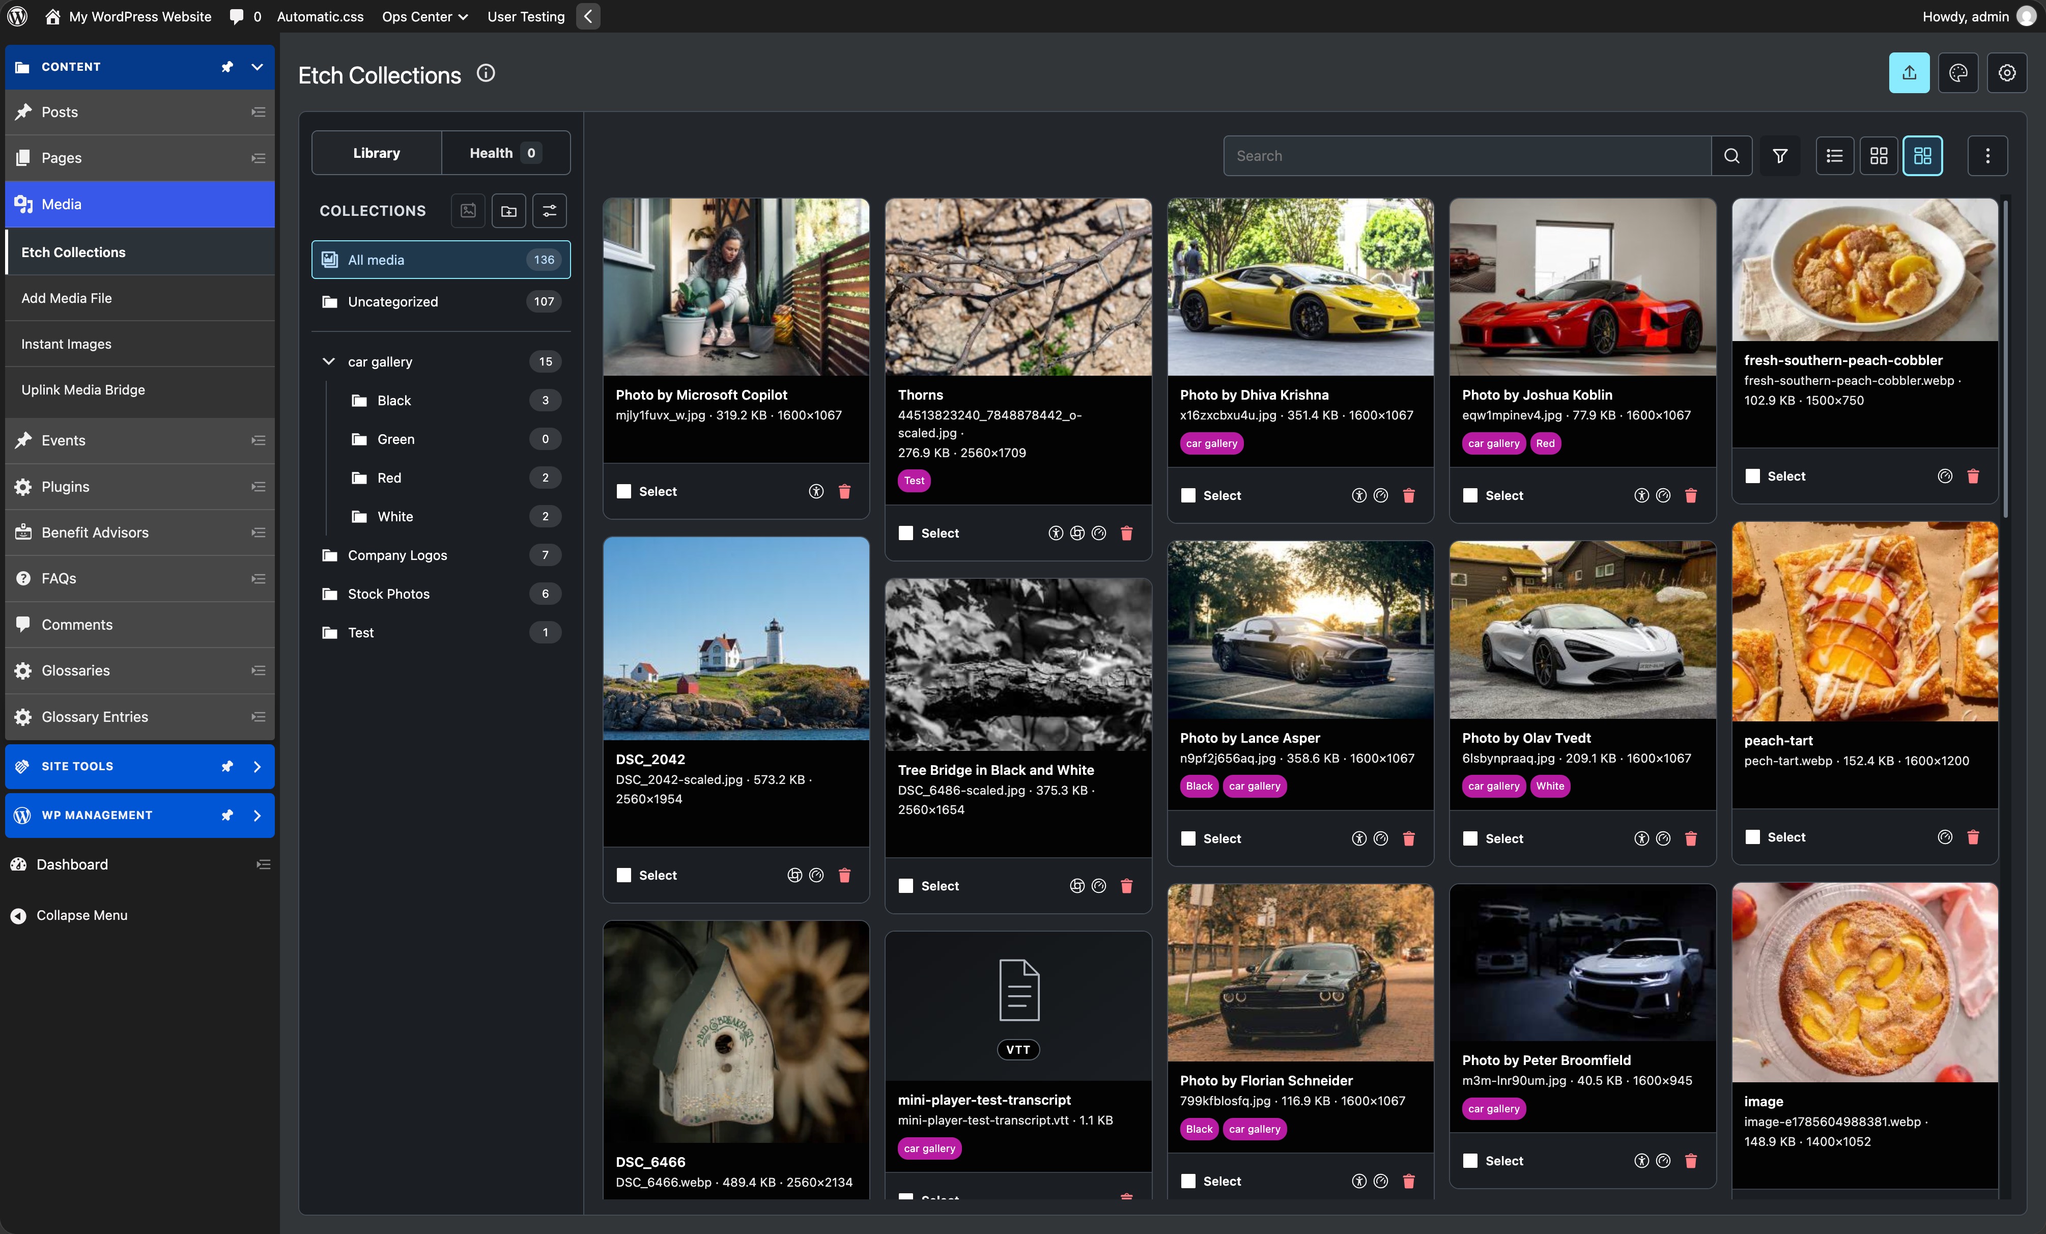Switch to list view layout
The height and width of the screenshot is (1234, 2046).
coord(1834,155)
